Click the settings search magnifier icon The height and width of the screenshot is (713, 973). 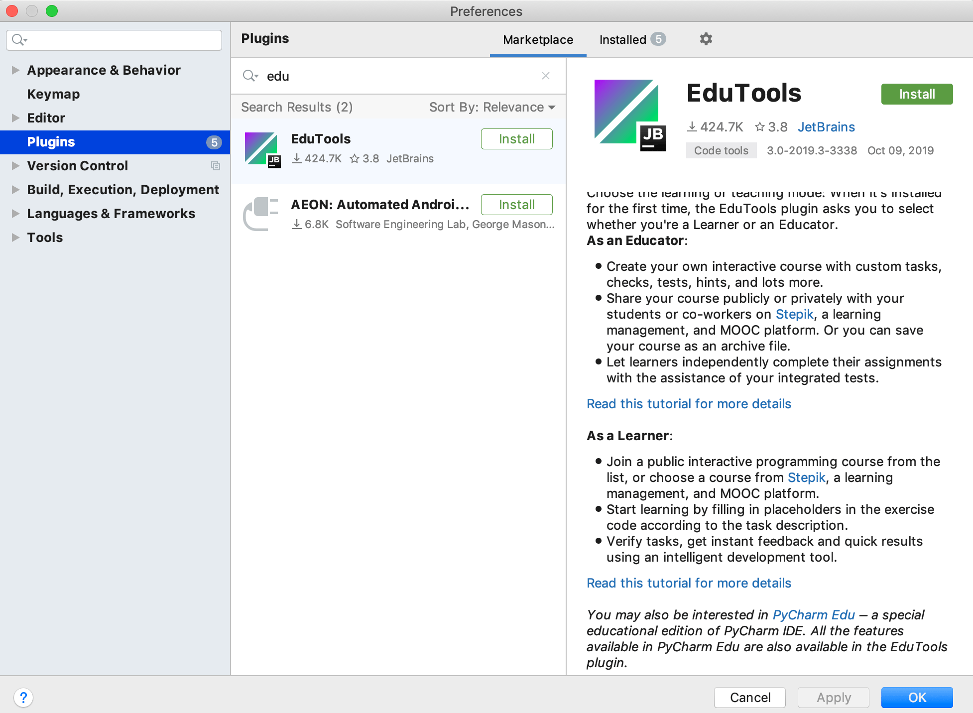[x=19, y=40]
